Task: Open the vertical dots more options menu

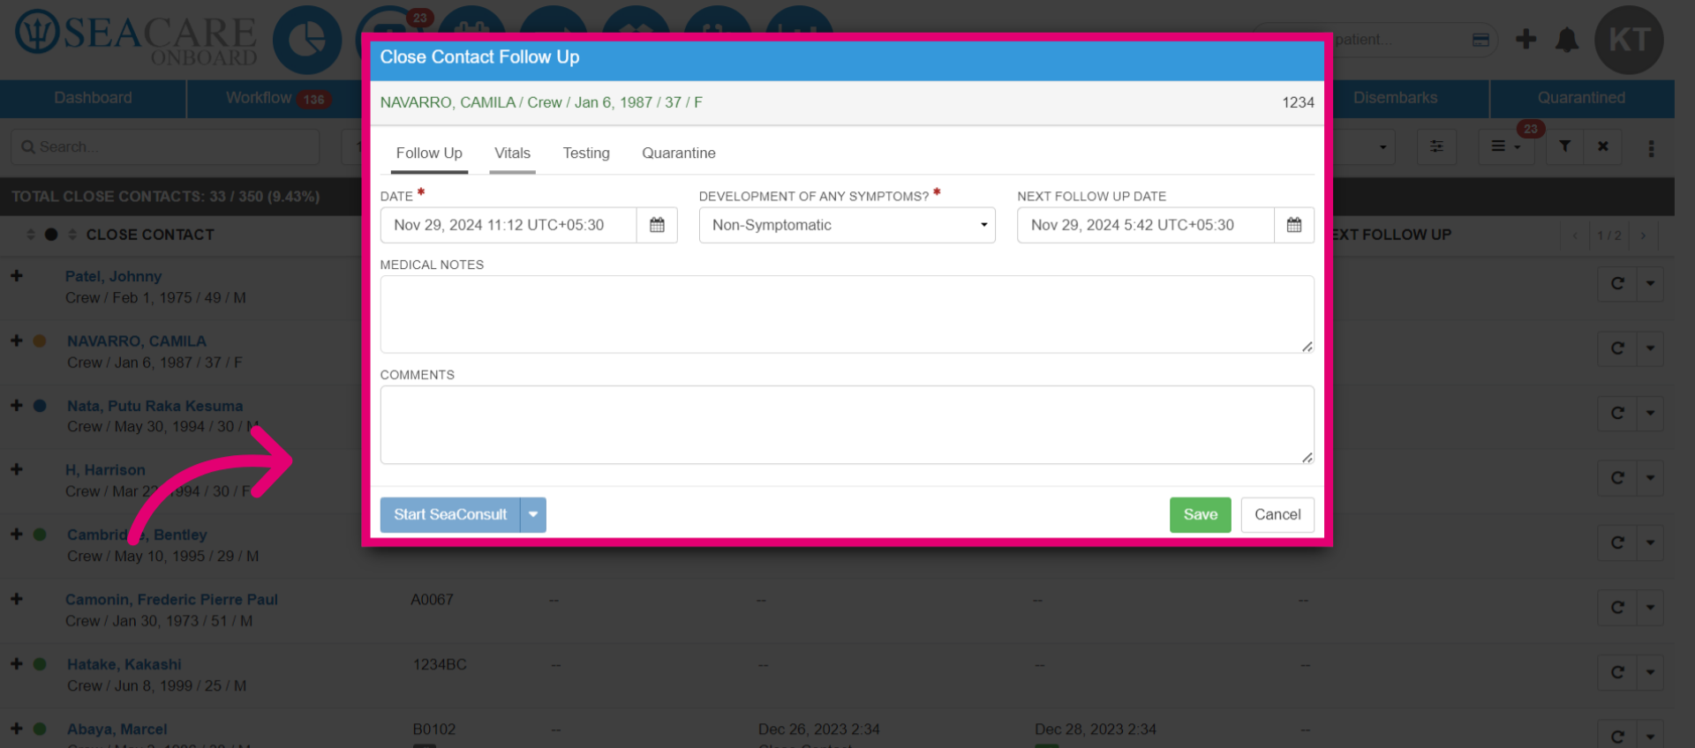Action: (1651, 148)
